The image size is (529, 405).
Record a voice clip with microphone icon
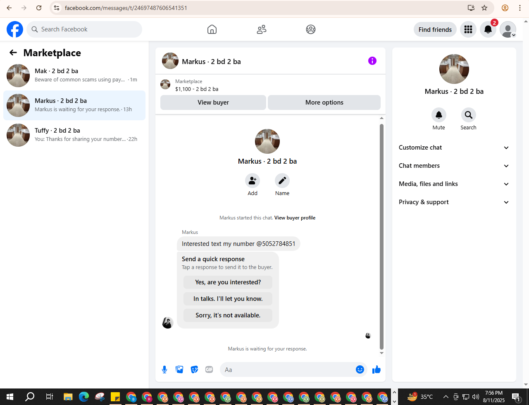[x=164, y=369]
